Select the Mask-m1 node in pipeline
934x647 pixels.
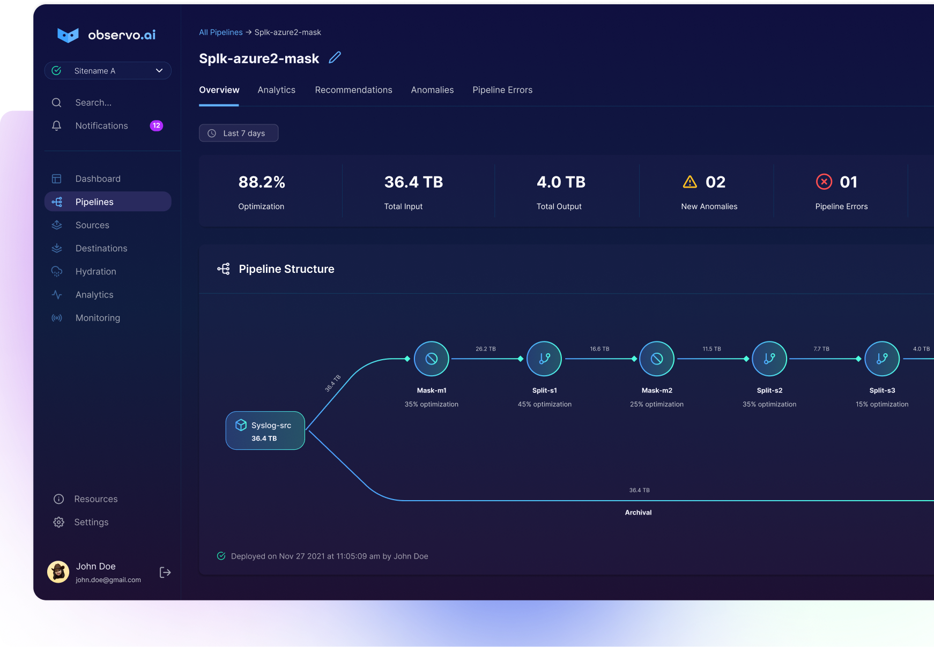[x=431, y=358]
